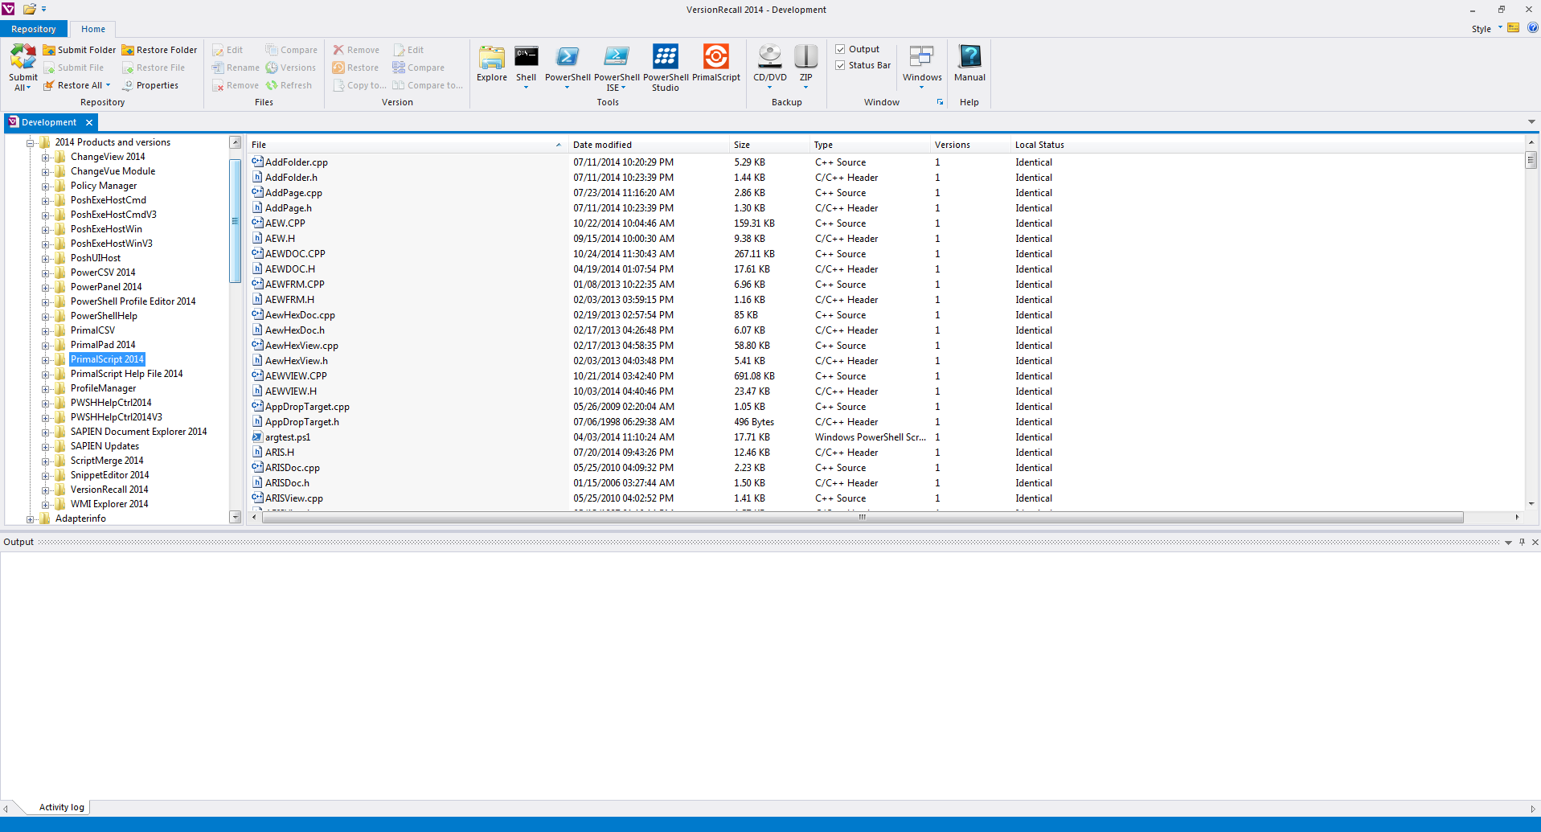1541x832 pixels.
Task: Sort by the Type column header
Action: pos(870,145)
